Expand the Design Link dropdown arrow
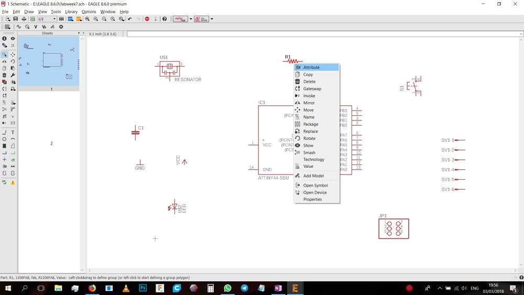524x295 pixels. click(191, 19)
